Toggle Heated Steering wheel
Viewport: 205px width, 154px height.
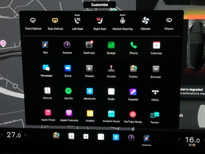click(x=122, y=21)
